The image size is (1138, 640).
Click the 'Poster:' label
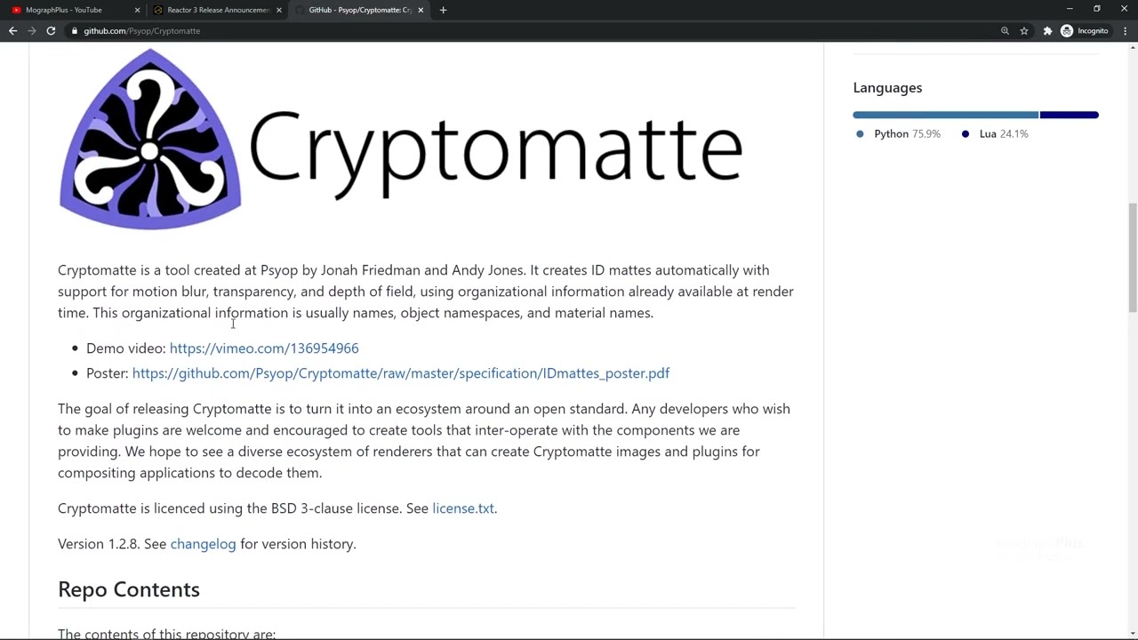(108, 373)
